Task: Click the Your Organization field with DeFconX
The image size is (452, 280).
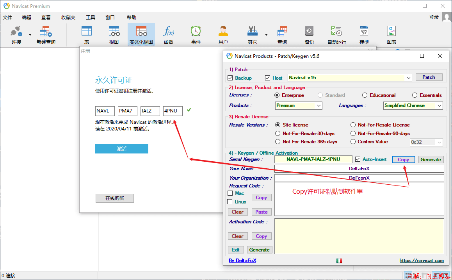Action: [359, 178]
